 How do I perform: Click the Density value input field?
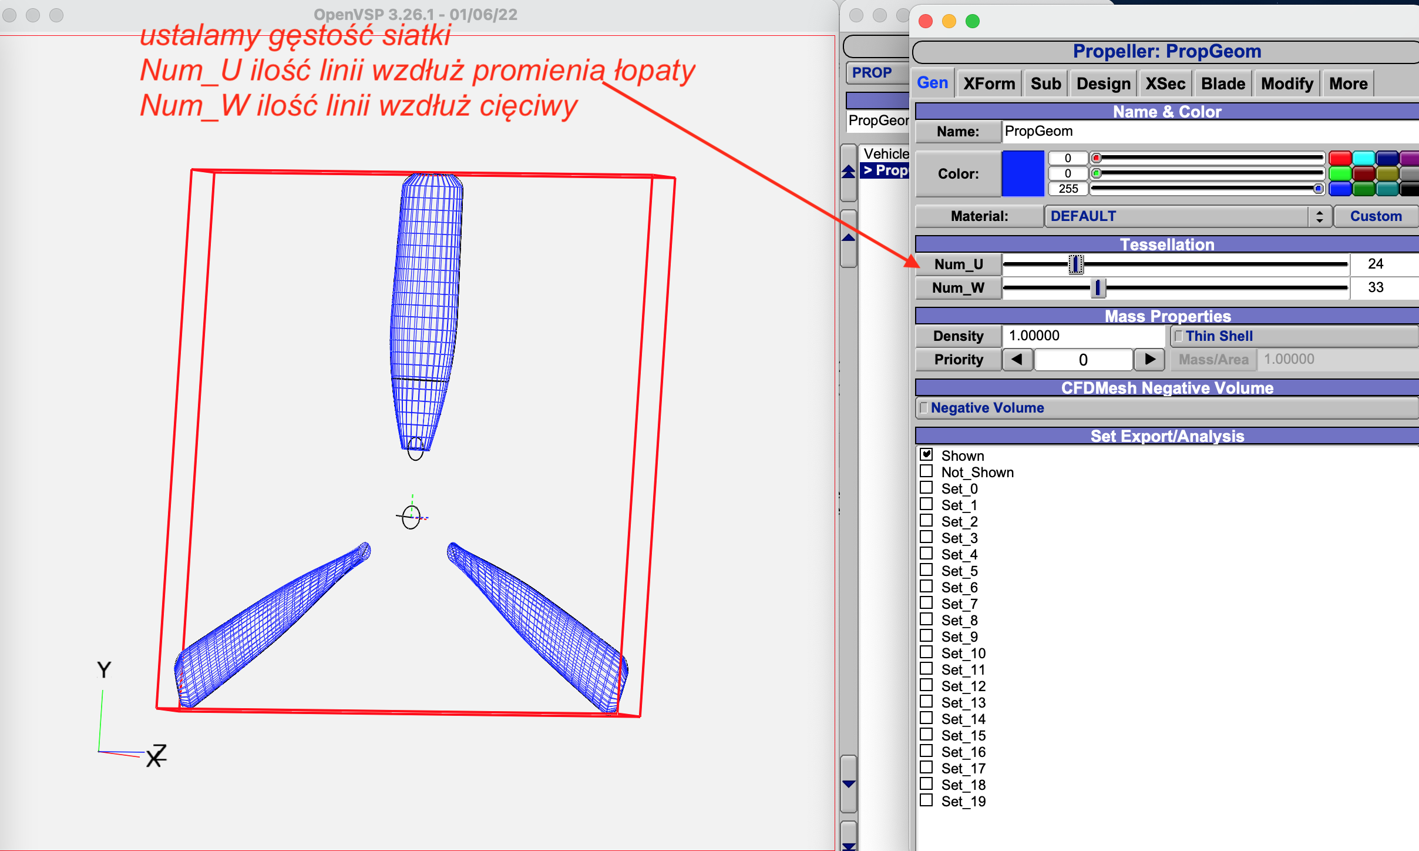(x=1083, y=336)
